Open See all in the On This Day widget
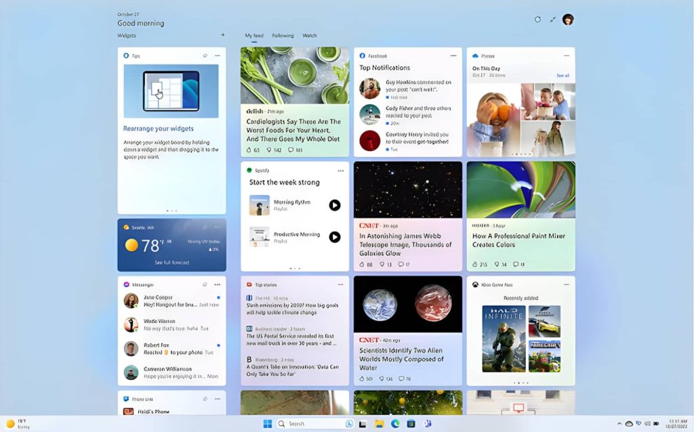Viewport: 694px width, 432px height. [565, 74]
